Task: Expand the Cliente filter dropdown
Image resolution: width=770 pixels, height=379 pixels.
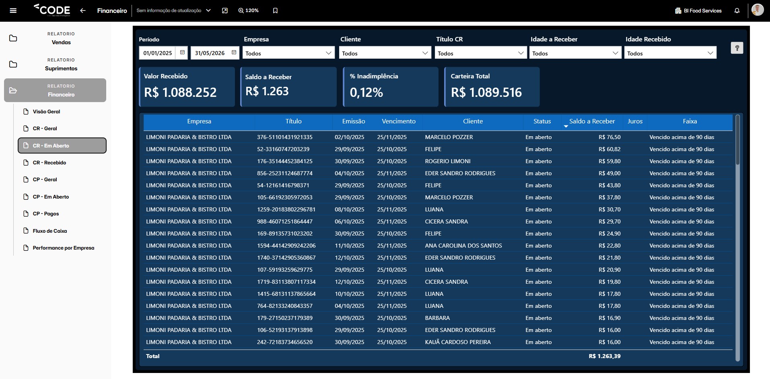Action: [425, 53]
